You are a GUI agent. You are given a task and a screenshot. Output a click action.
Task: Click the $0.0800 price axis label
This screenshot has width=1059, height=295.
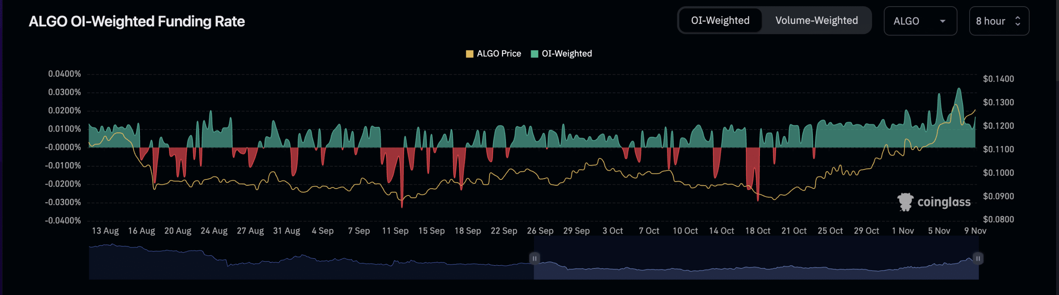coord(999,219)
